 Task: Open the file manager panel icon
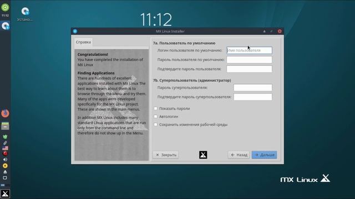tap(5, 126)
